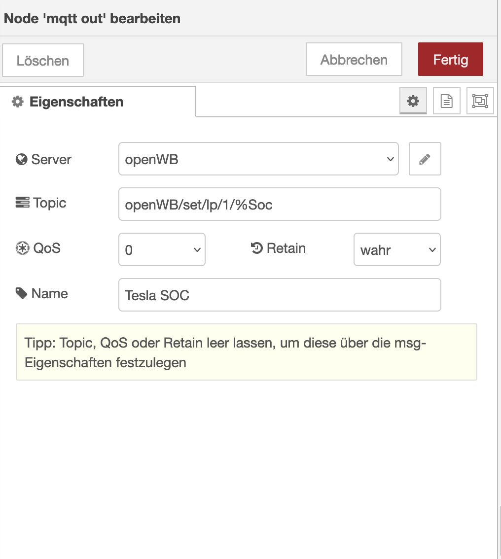This screenshot has width=501, height=559.
Task: Click the Name tag icon
Action: click(22, 294)
